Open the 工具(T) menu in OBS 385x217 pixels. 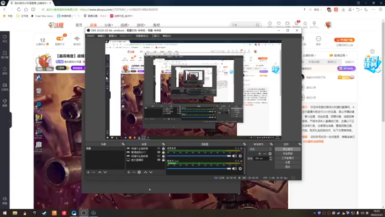(155, 36)
